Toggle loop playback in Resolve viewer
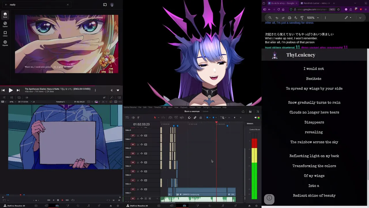Viewport: 369px width, 208px height. 73,200
